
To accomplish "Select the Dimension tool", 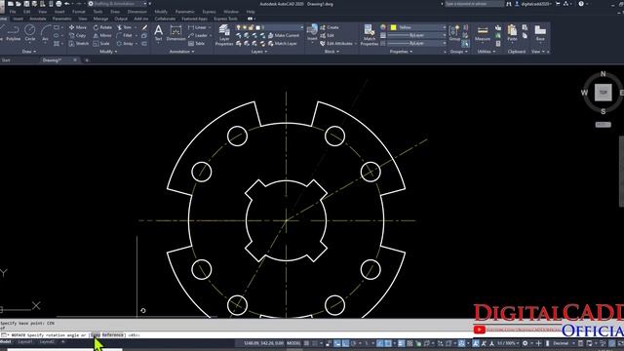I will [175, 33].
